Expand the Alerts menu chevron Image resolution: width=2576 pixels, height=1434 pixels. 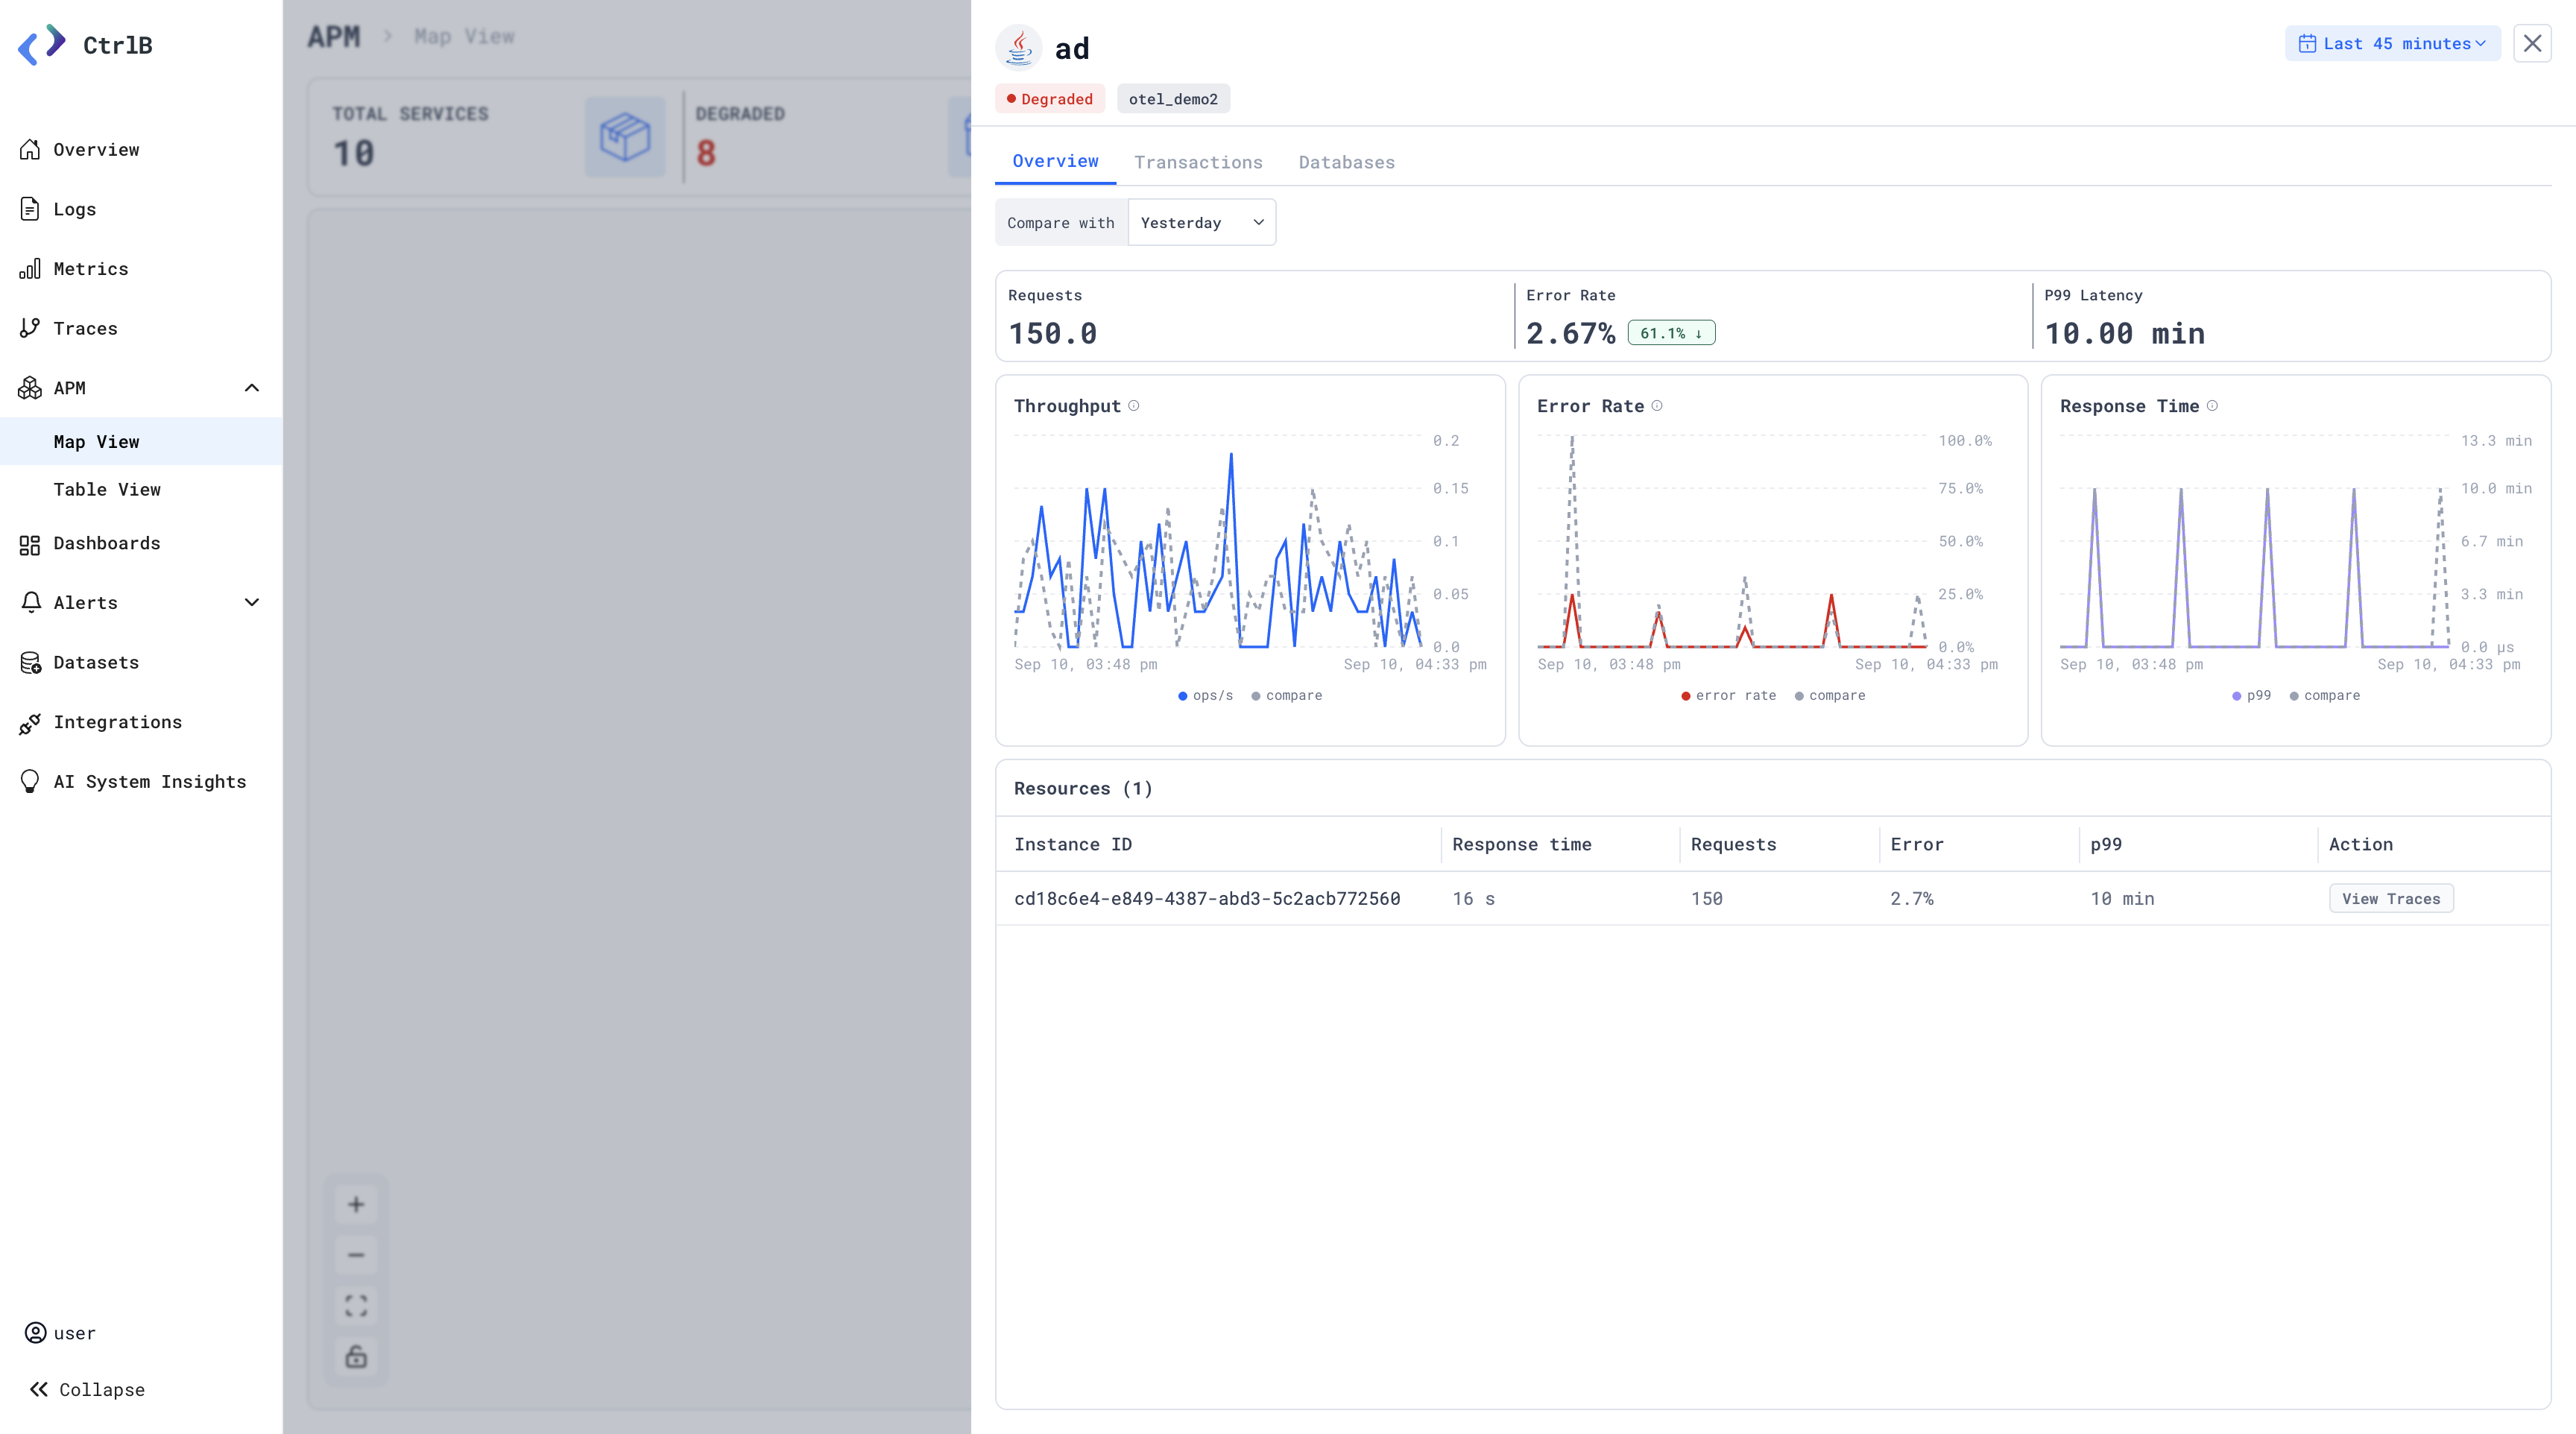252,602
